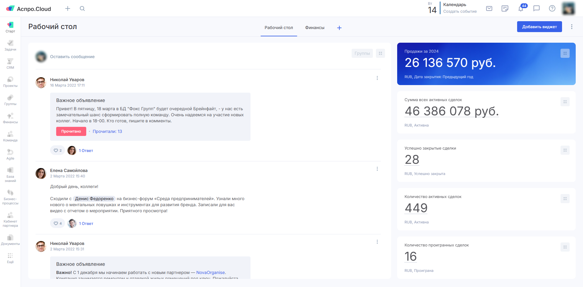Viewport: 583px width, 287px height.
Task: Click the plus create icon in header
Action: [68, 8]
